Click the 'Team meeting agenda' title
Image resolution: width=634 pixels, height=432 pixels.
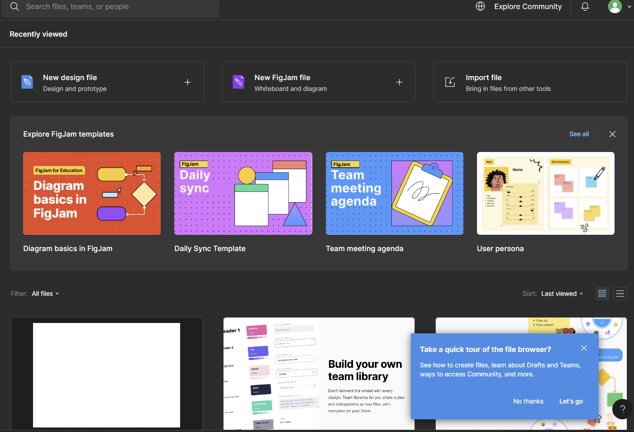click(364, 248)
